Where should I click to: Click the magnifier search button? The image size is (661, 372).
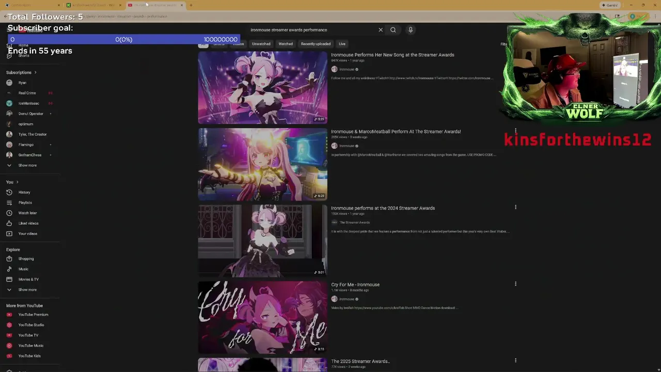(x=393, y=30)
